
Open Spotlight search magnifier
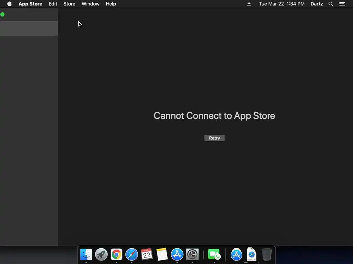(331, 4)
